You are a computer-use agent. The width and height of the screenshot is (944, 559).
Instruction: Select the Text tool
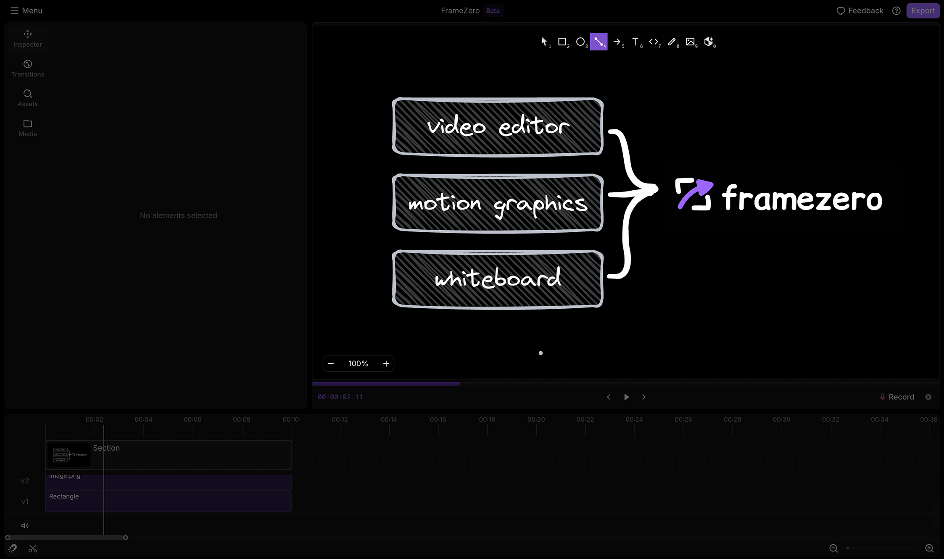[635, 42]
